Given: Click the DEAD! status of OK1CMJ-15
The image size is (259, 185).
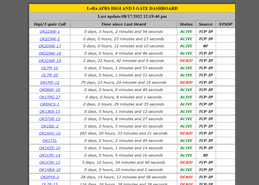Looking at the screenshot, I should 186,162.
